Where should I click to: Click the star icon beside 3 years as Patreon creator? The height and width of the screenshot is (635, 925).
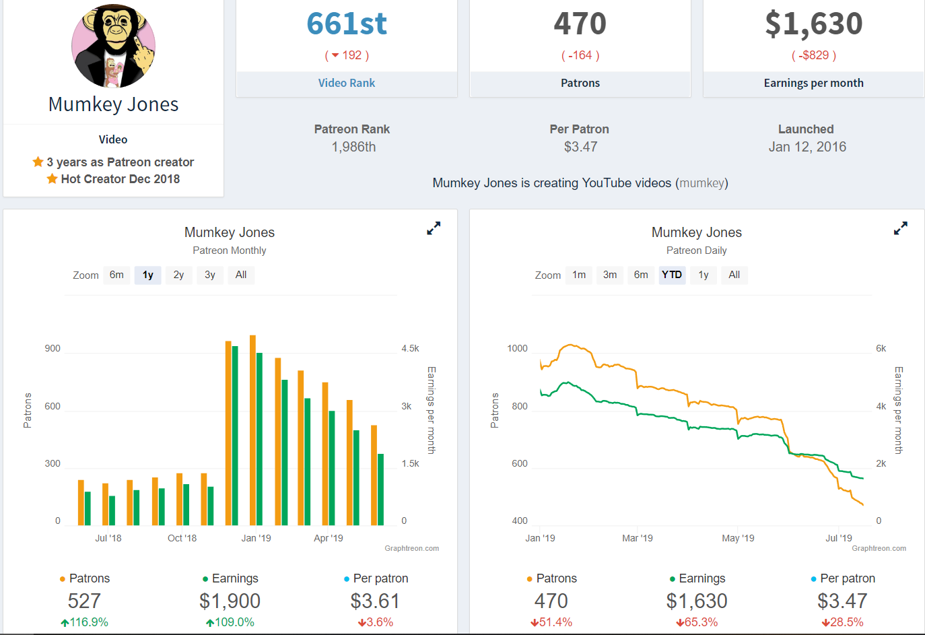coord(38,162)
